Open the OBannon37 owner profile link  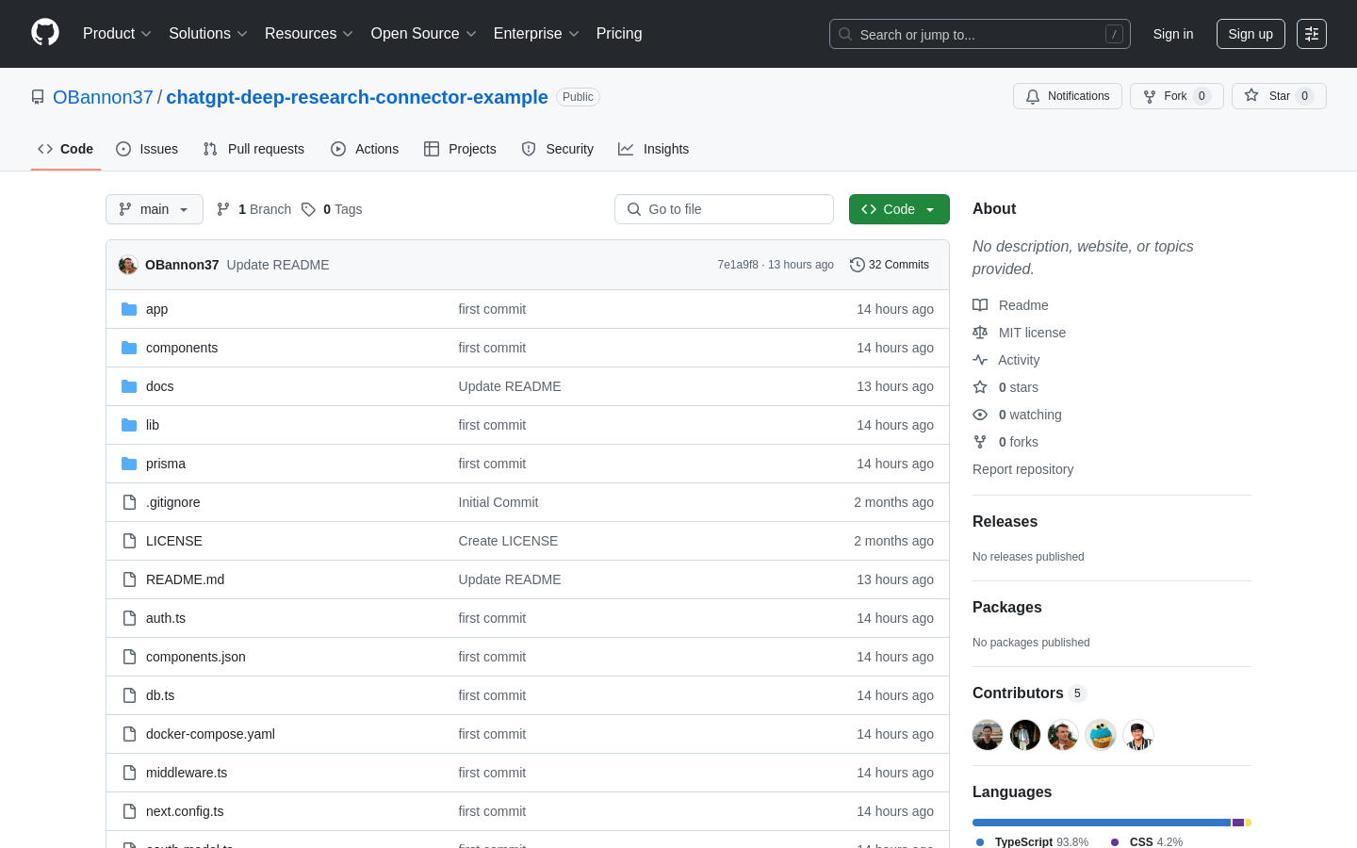pyautogui.click(x=103, y=97)
